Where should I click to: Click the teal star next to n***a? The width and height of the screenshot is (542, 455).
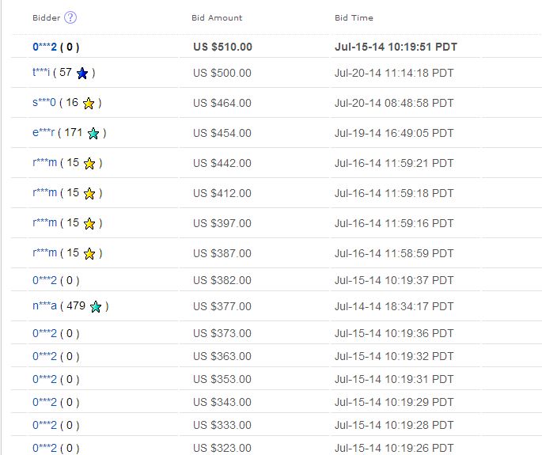point(96,306)
